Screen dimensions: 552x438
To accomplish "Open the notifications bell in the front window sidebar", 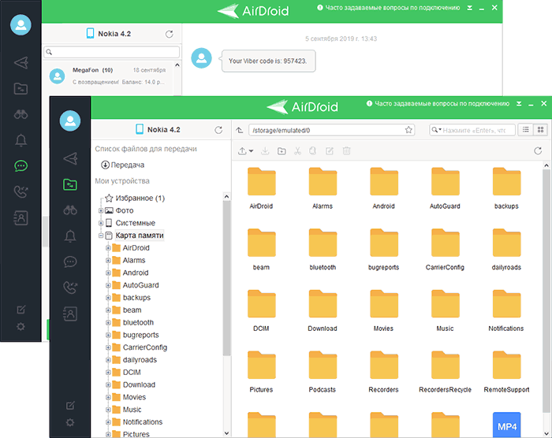I will pyautogui.click(x=70, y=236).
